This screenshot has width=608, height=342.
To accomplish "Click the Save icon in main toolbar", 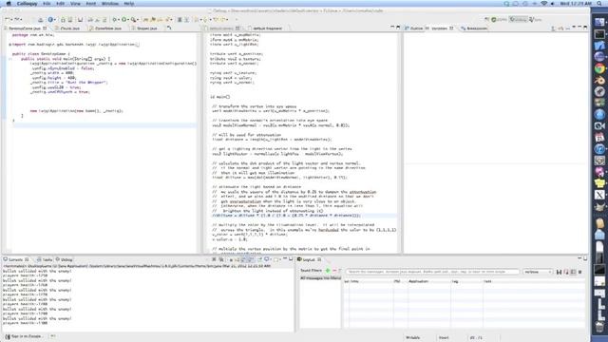I will click(x=40, y=19).
